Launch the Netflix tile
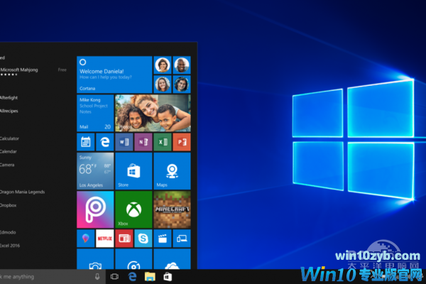Image resolution: width=426 pixels, height=284 pixels. click(x=105, y=239)
